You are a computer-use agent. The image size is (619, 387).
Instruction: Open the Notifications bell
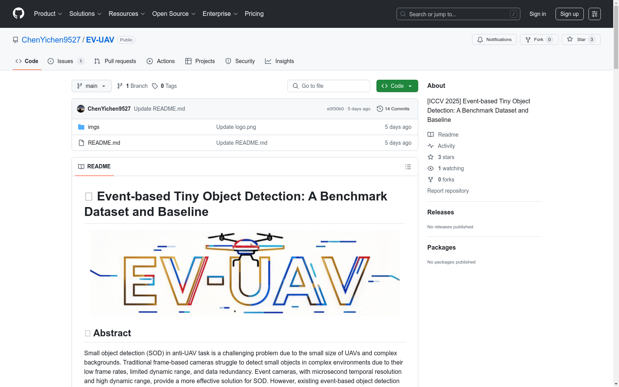tap(480, 39)
